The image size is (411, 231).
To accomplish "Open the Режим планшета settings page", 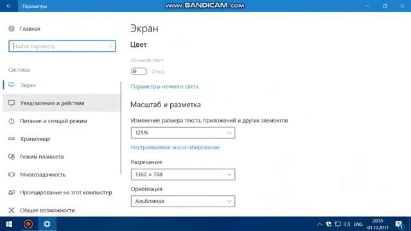I will pos(62,157).
